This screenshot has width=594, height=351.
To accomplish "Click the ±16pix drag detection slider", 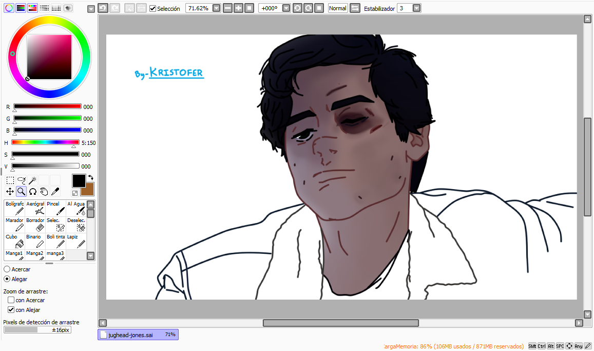I will (37, 330).
